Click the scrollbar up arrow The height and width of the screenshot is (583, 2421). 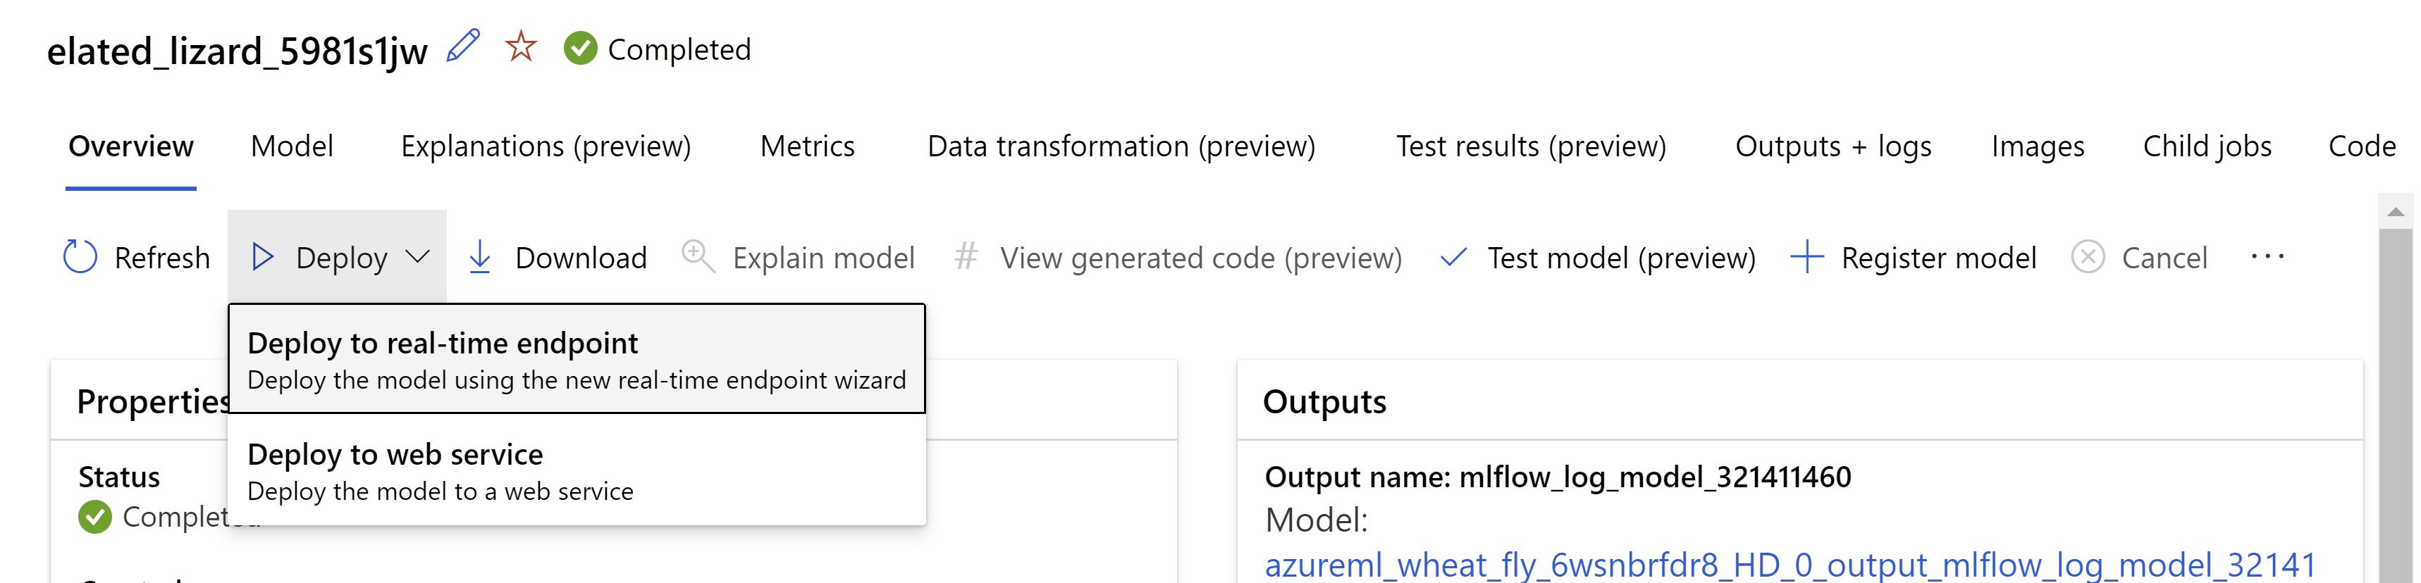pyautogui.click(x=2395, y=212)
